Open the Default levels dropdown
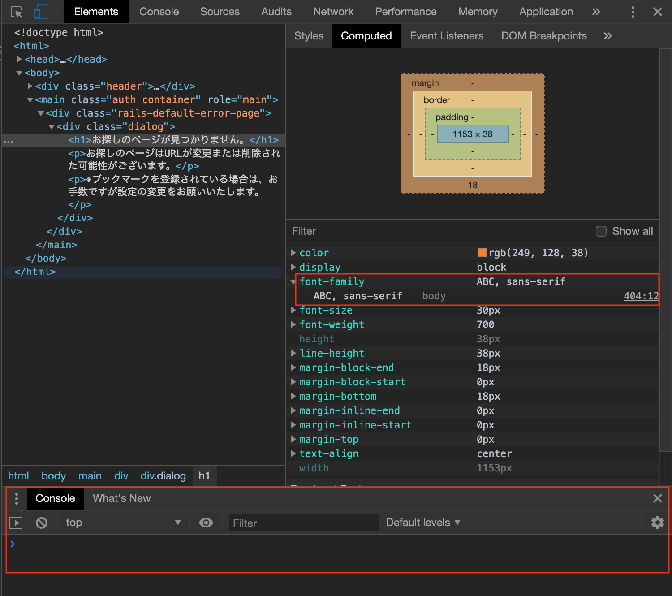 point(423,523)
